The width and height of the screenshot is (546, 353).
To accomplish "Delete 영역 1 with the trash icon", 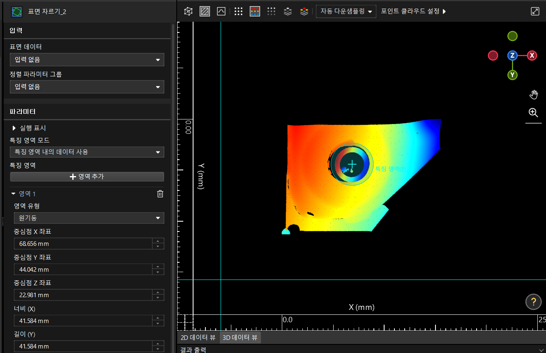I will [x=160, y=194].
